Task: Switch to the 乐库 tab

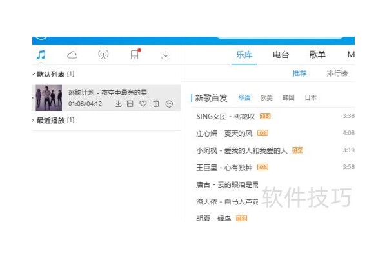Action: 244,55
